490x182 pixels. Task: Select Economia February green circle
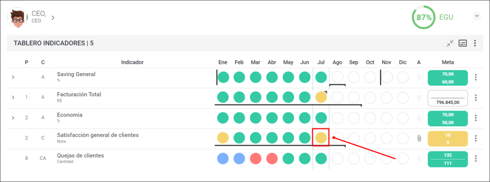click(239, 118)
